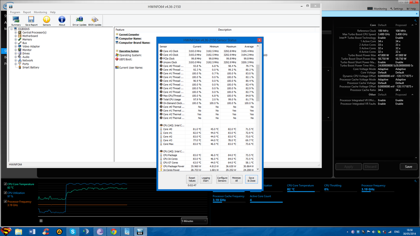Click the Superman start button
This screenshot has height=236, width=420.
coord(6,231)
